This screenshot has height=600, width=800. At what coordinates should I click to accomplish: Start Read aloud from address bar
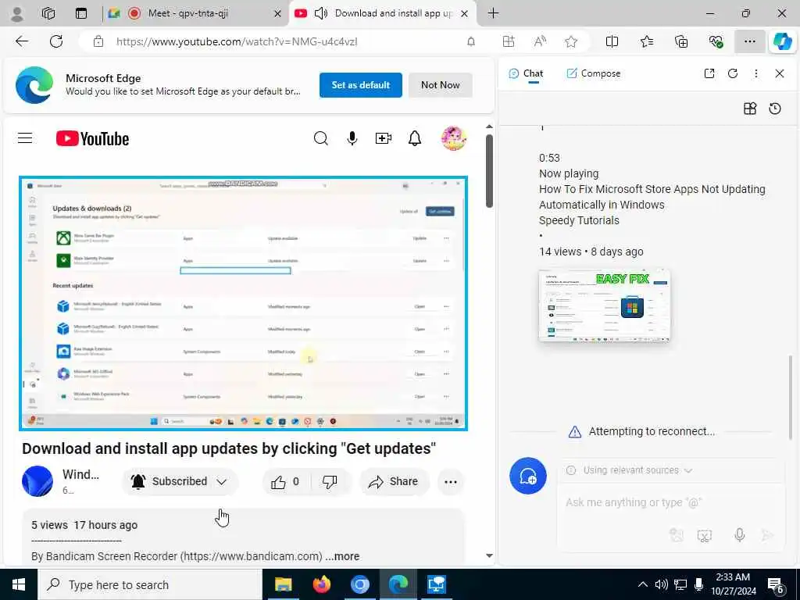point(540,41)
